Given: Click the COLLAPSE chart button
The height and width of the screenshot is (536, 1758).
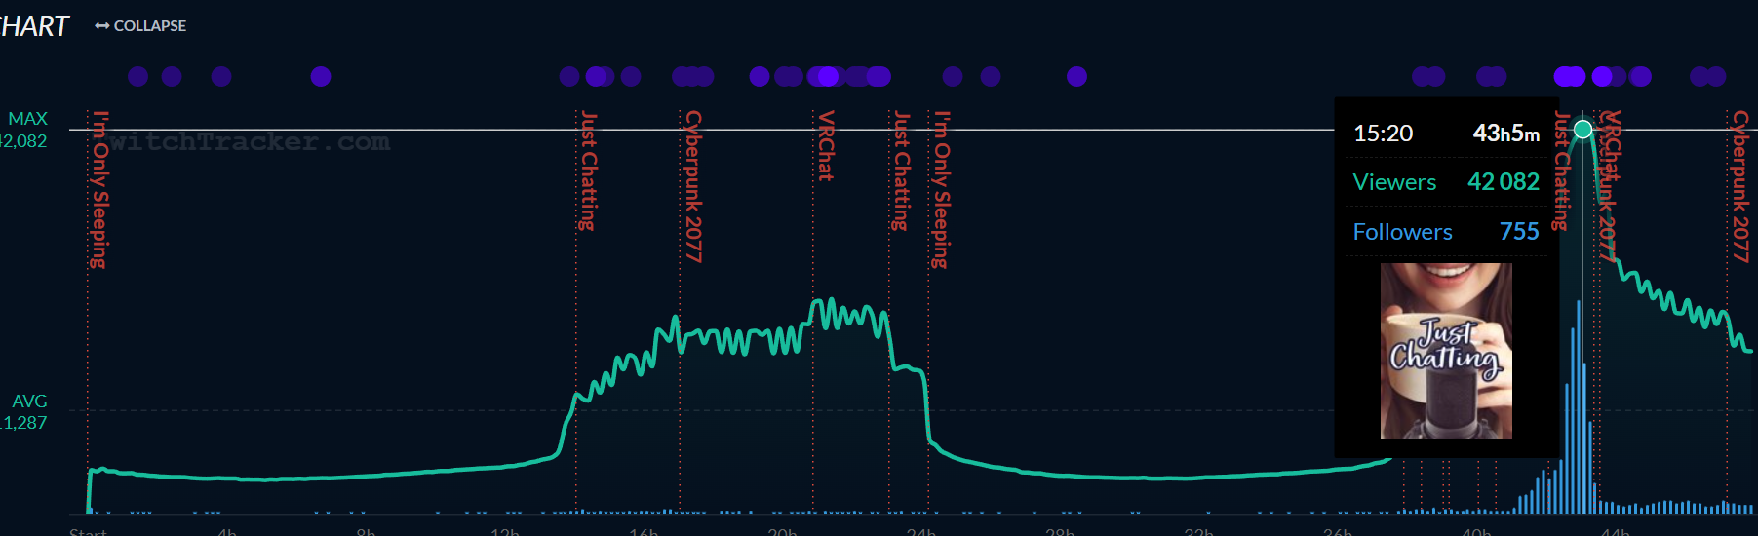Looking at the screenshot, I should (x=140, y=26).
